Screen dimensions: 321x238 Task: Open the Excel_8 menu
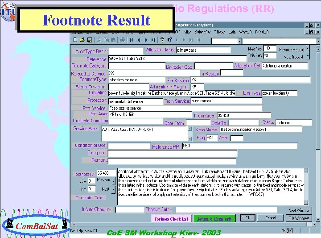pyautogui.click(x=262, y=32)
